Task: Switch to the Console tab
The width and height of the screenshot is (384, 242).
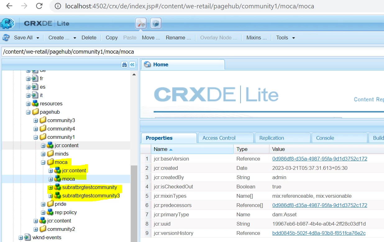Action: [339, 138]
